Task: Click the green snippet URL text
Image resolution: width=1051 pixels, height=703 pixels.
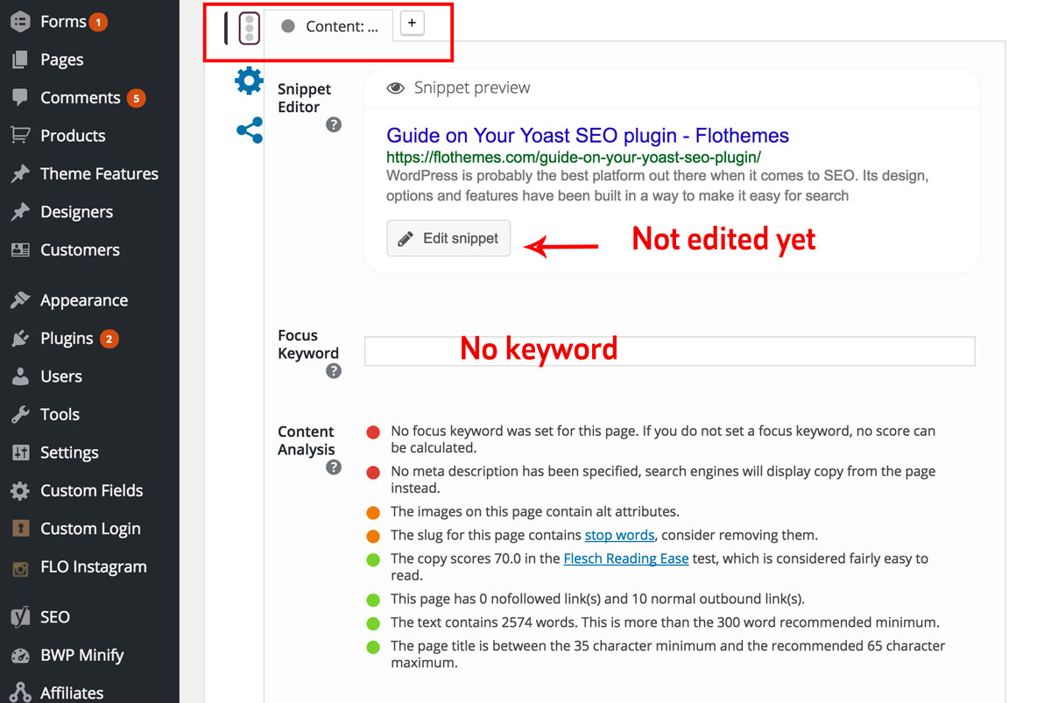Action: [574, 158]
